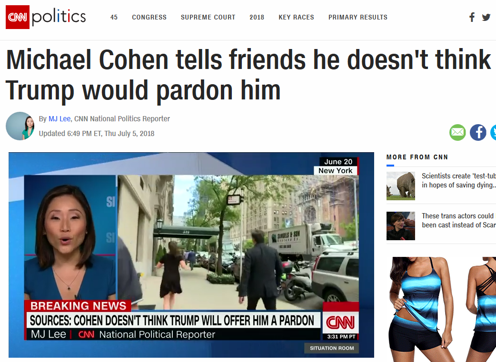
Task: Click MJ Lee's round author avatar
Action: (x=20, y=126)
